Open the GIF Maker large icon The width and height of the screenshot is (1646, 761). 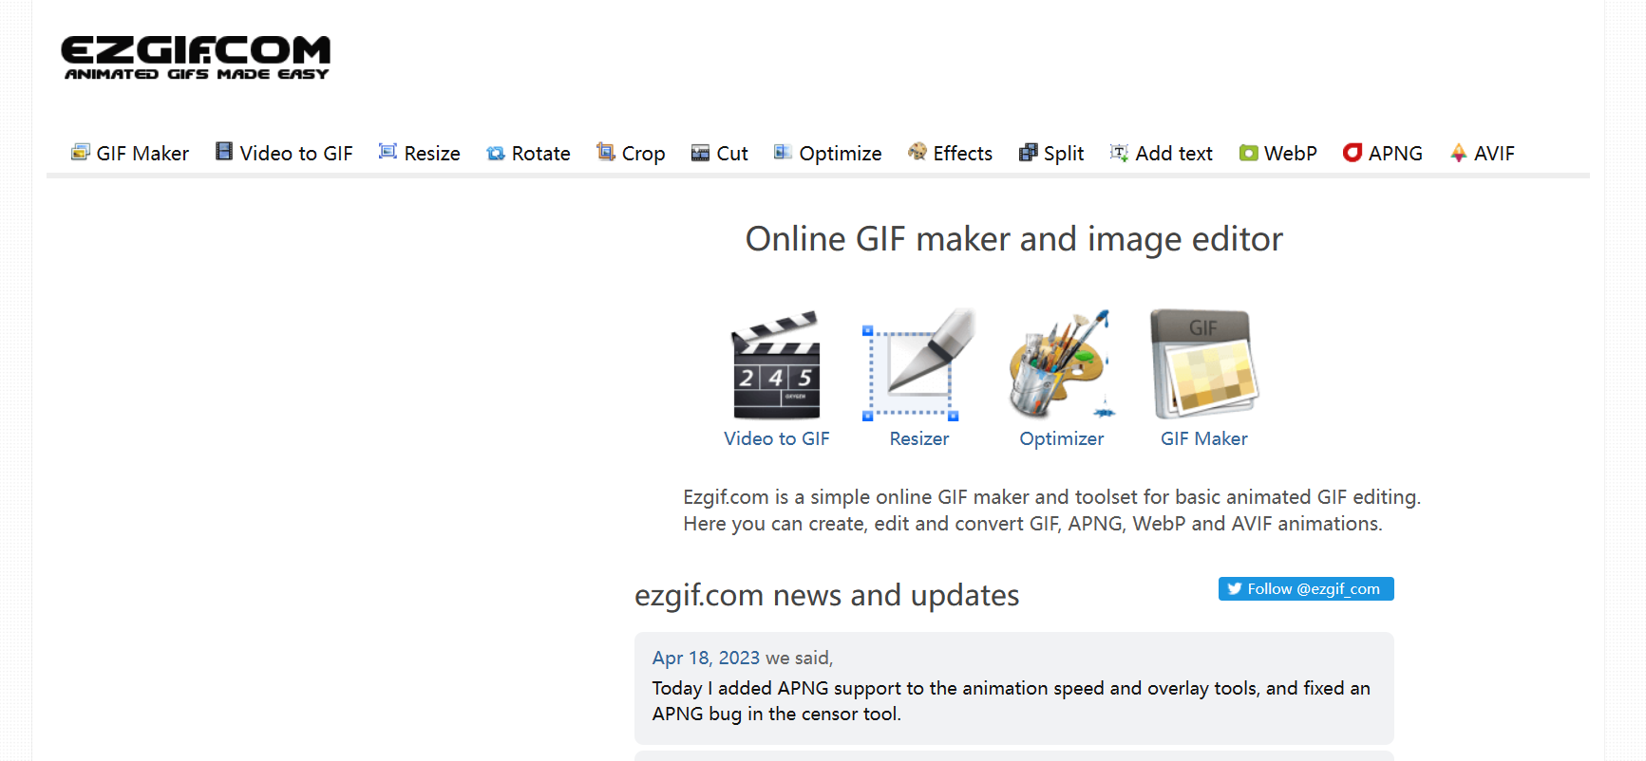(1203, 365)
